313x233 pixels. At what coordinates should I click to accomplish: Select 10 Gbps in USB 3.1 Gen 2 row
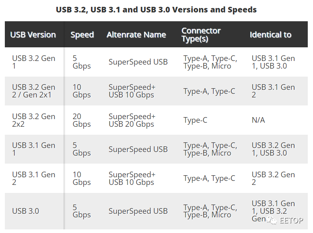pos(82,178)
